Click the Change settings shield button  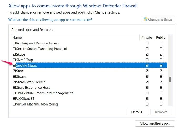tap(158, 19)
